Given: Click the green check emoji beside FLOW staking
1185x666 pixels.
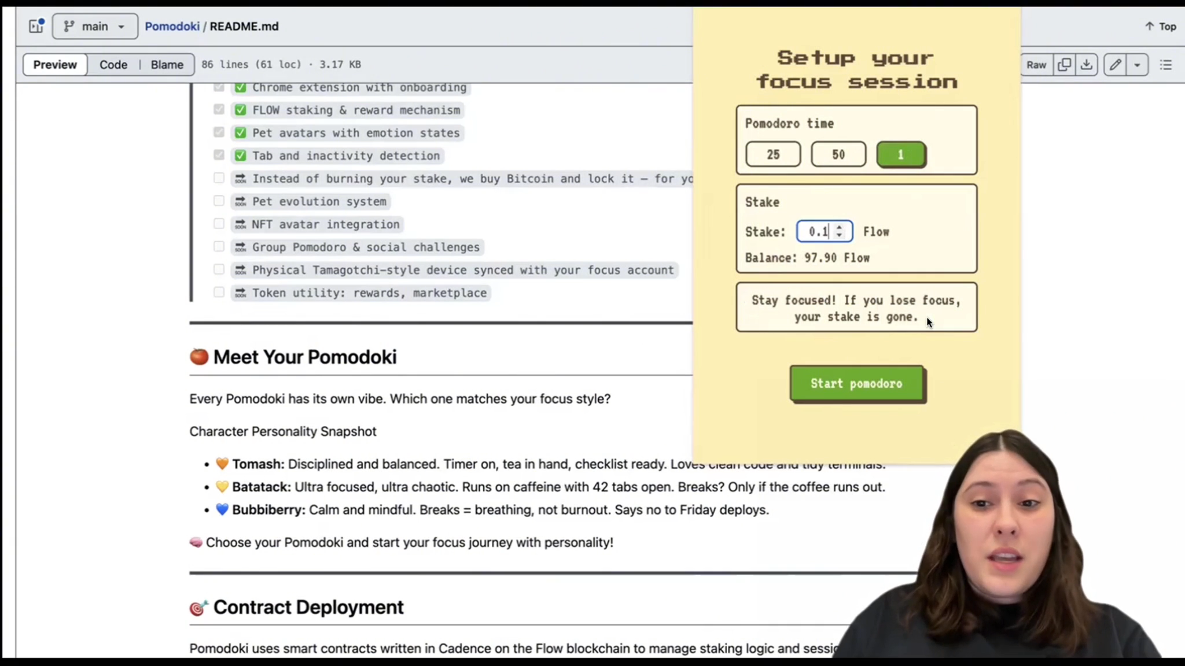Looking at the screenshot, I should (x=240, y=110).
